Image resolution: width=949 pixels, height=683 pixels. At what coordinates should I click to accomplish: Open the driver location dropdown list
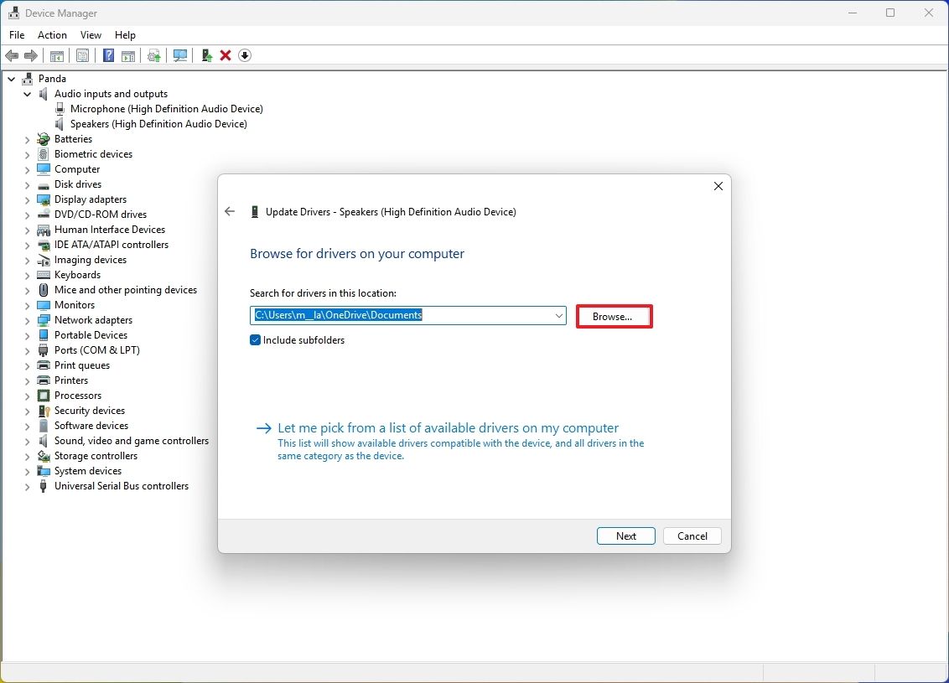pos(558,315)
